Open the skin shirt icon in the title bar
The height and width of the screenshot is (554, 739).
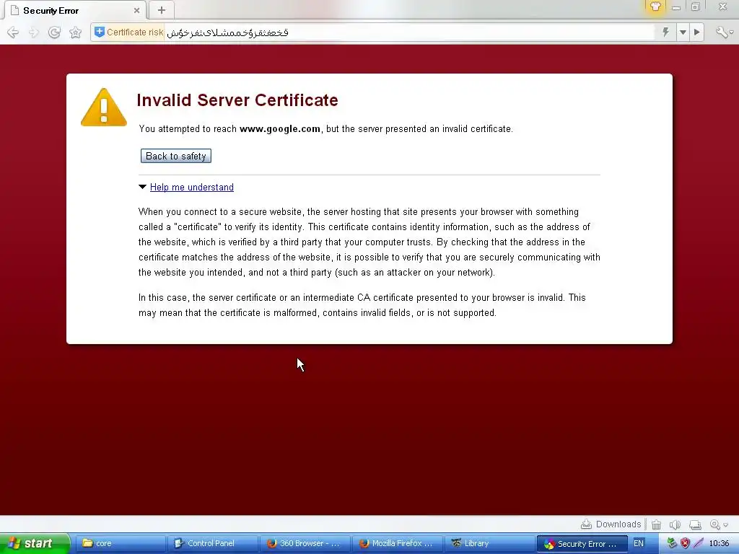pos(655,6)
